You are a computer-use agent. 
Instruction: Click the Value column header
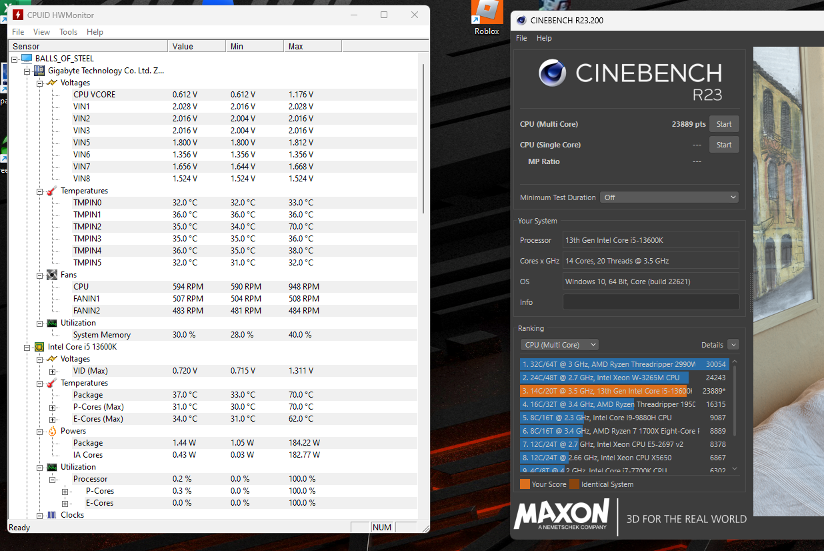[197, 46]
